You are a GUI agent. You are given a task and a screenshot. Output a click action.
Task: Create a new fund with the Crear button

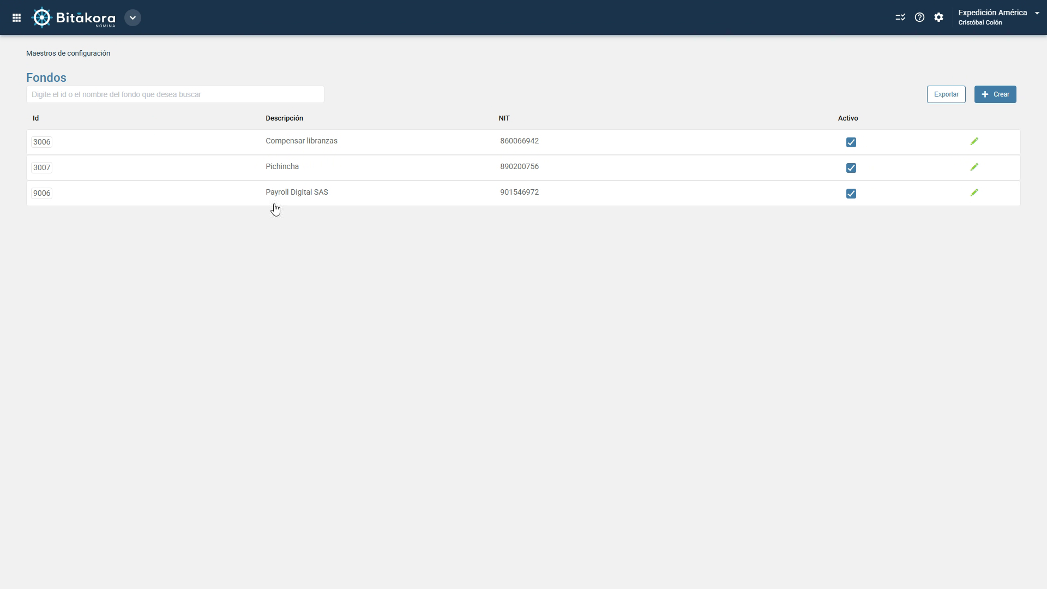[x=995, y=94]
